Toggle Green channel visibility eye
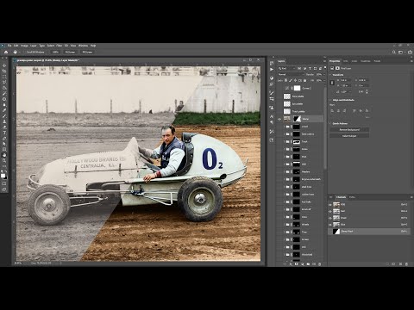 click(330, 218)
